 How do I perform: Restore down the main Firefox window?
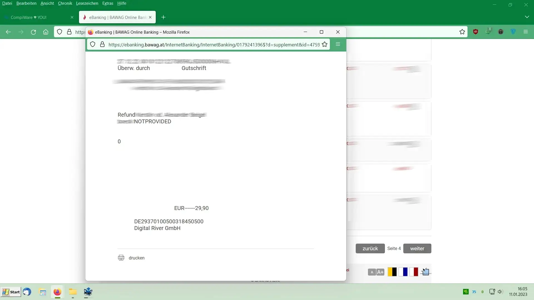click(x=510, y=5)
